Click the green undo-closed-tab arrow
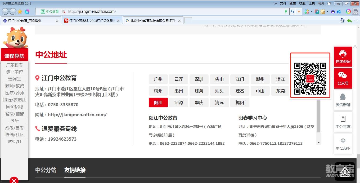 pos(349,20)
